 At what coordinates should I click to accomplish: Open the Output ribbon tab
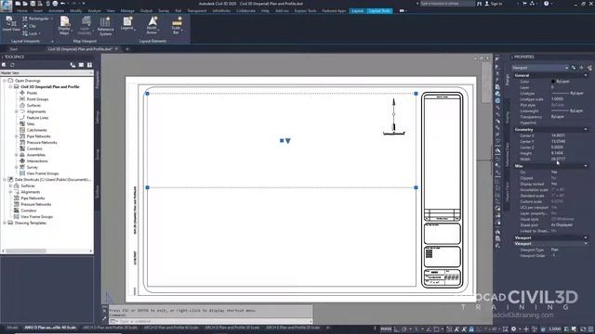(146, 11)
